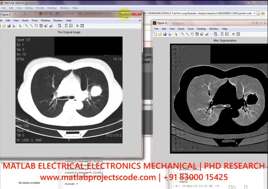Open brush color dropdown arrow in Figure 1
Image resolution: width=268 pixels, height=189 pixels.
[x=55, y=26]
